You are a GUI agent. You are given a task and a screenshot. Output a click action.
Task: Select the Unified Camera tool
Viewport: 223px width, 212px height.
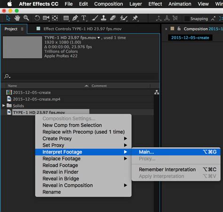pyautogui.click(x=46, y=18)
